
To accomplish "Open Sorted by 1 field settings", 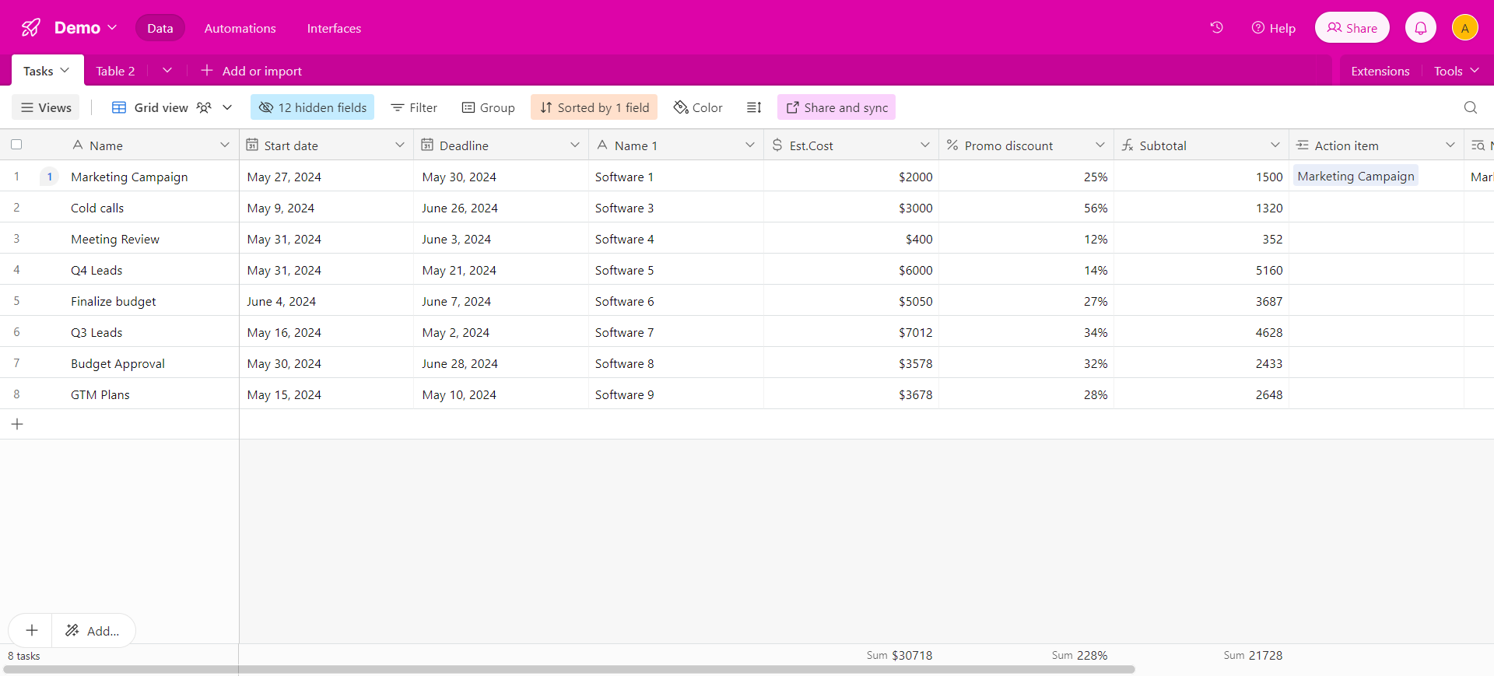I will pyautogui.click(x=594, y=107).
